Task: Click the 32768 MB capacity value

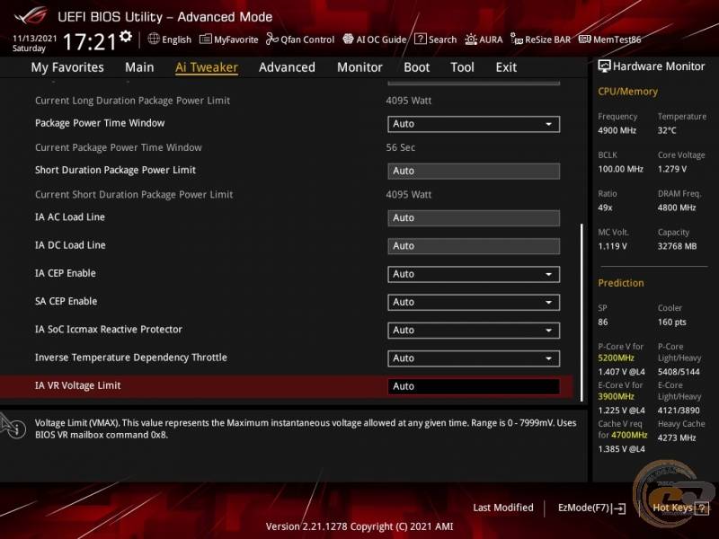Action: coord(678,246)
